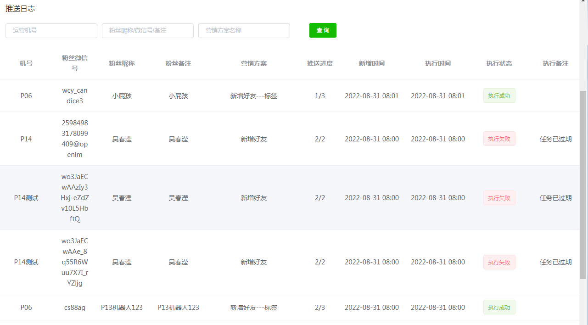Screen dimensions: 588x325
Task: Click the 运营机号 search input field
Action: [x=51, y=31]
